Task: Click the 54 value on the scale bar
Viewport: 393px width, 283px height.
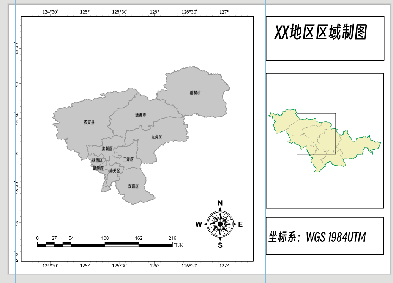Action: [71, 238]
